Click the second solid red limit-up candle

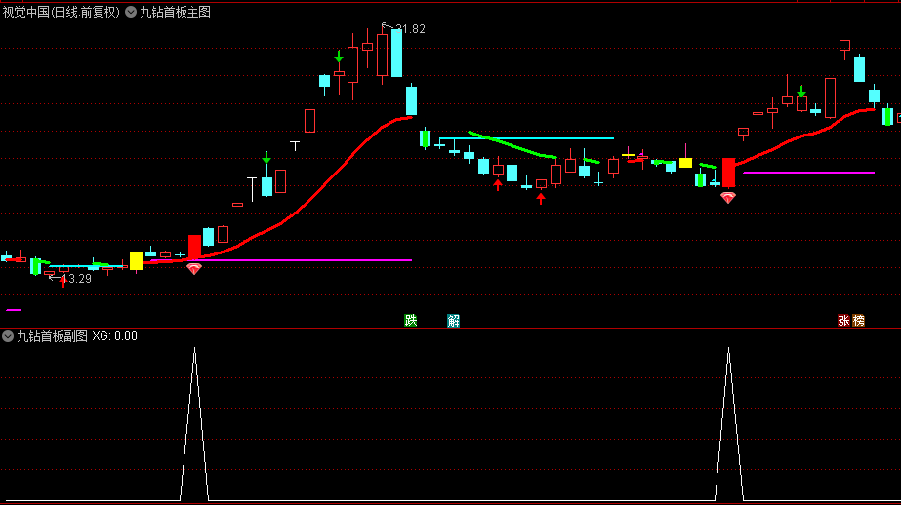[x=728, y=173]
